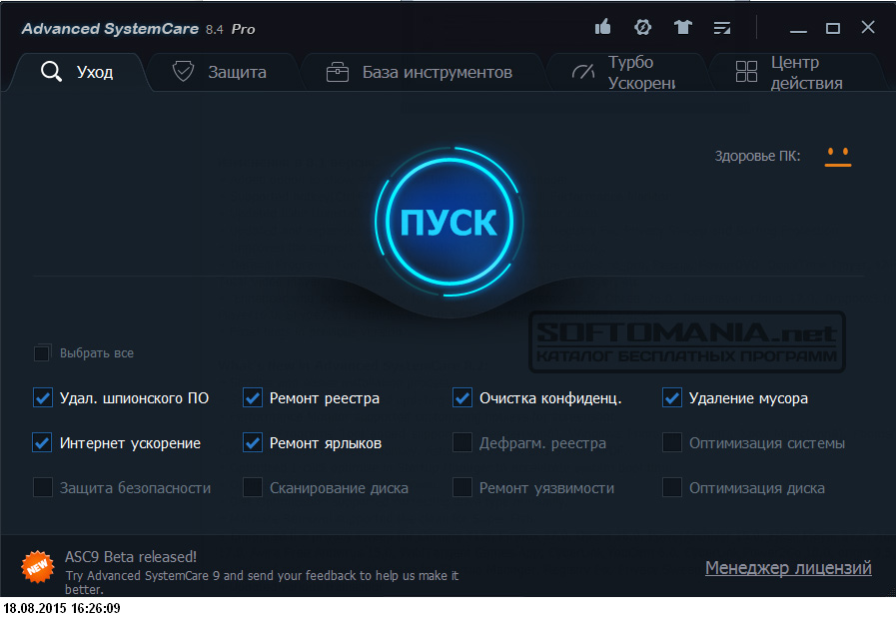The width and height of the screenshot is (896, 622).
Task: Maximize the Advanced SystemCare window
Action: (833, 28)
